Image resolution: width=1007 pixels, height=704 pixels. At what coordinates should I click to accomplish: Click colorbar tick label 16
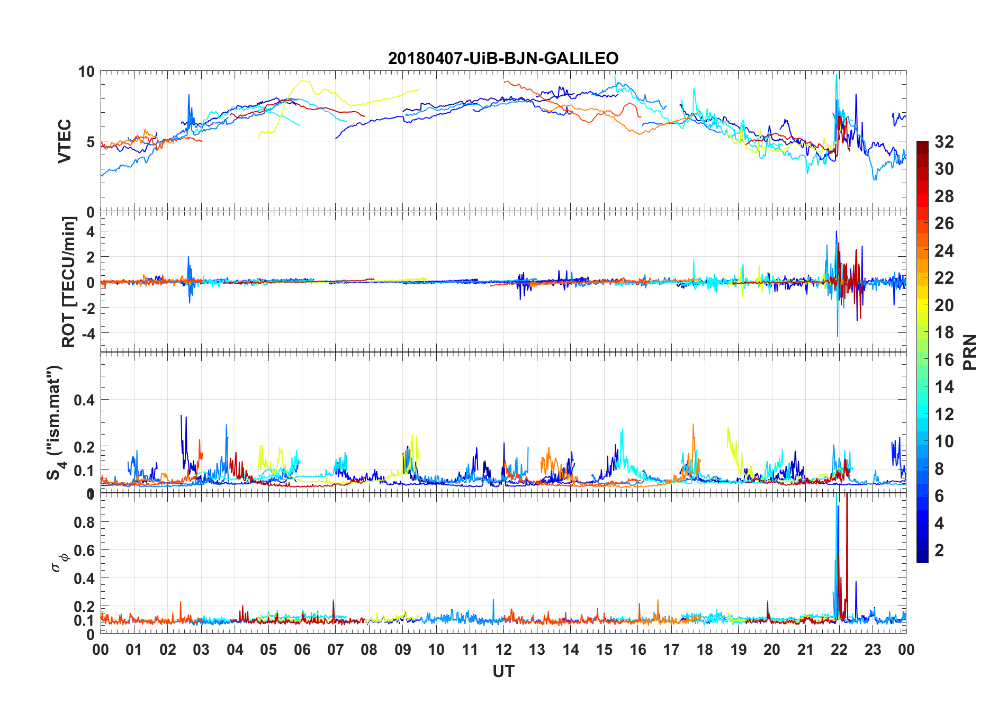point(944,360)
